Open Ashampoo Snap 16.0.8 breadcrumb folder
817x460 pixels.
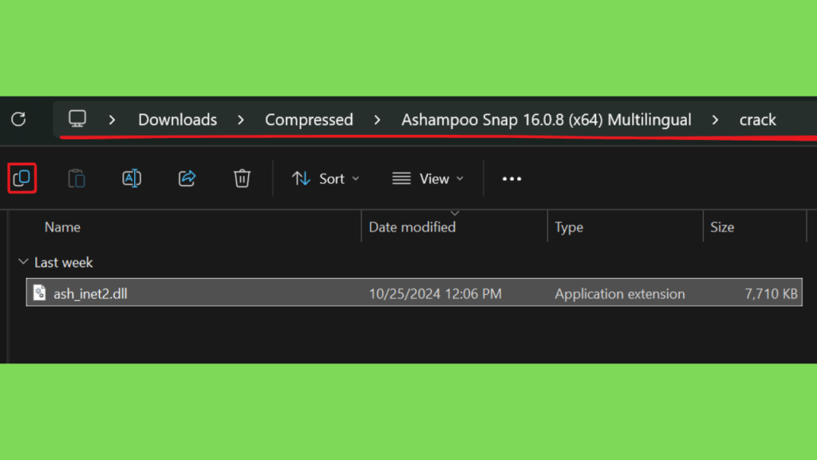pyautogui.click(x=546, y=120)
